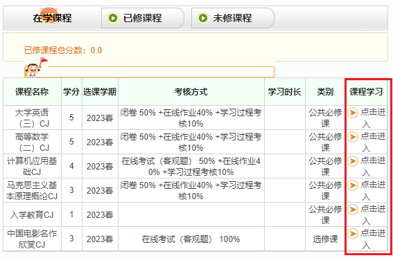Click the 选修课 category cell

325,239
